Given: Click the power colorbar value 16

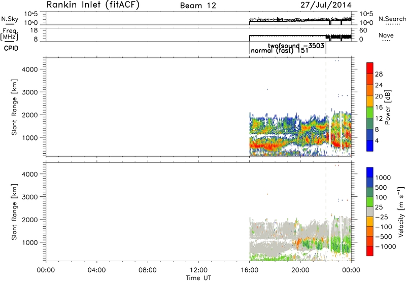Looking at the screenshot, I should coord(379,108).
